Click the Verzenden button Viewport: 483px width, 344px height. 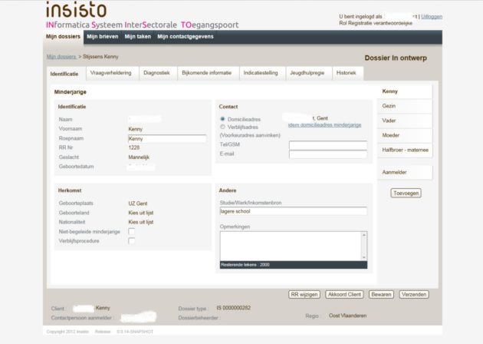pos(414,294)
